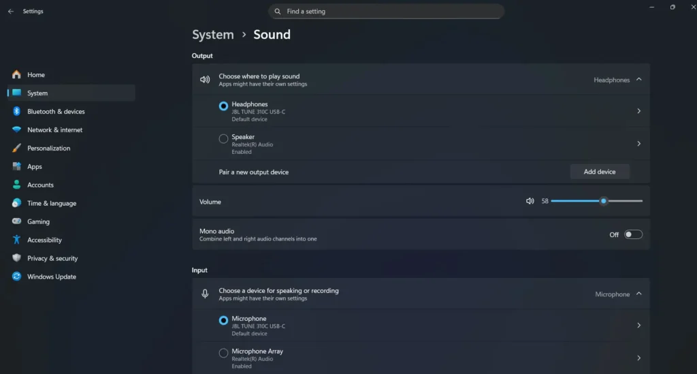Click the Gaming controller icon
This screenshot has width=697, height=374.
[16, 221]
